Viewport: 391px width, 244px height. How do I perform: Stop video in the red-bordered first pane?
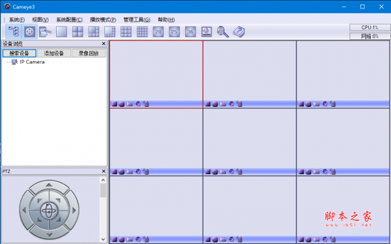click(x=115, y=104)
